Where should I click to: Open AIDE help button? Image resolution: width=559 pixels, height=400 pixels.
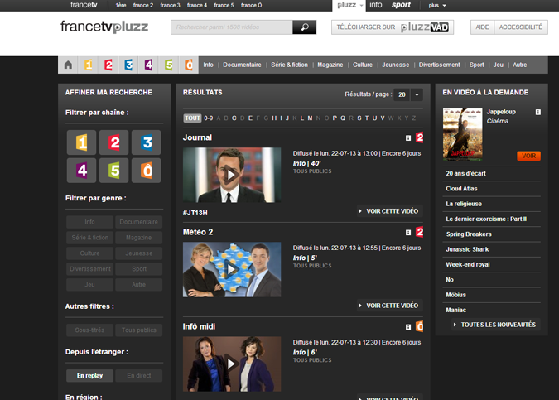[x=482, y=27]
